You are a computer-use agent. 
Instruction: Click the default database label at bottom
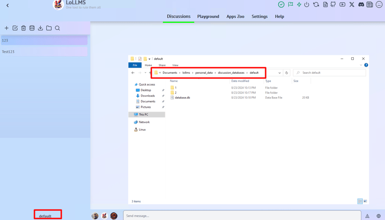pos(45,216)
